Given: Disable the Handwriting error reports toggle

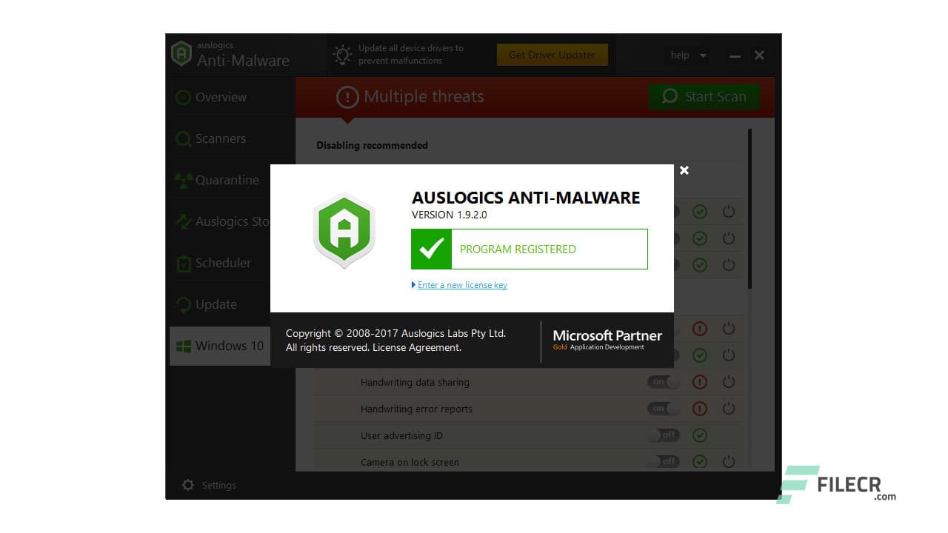Looking at the screenshot, I should click(x=664, y=409).
